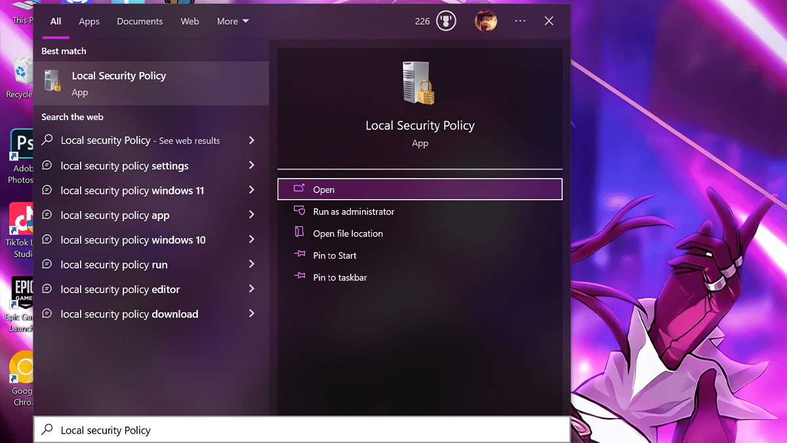This screenshot has width=787, height=443.
Task: Open the user profile avatar
Action: tap(486, 21)
